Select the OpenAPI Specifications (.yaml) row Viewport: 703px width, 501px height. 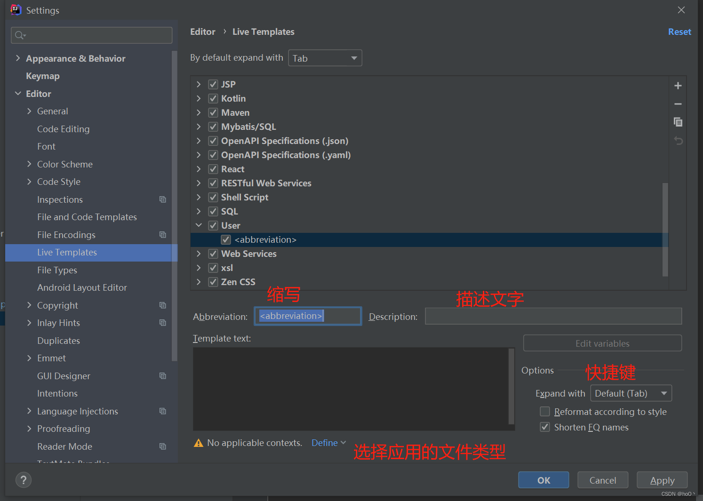[429, 155]
